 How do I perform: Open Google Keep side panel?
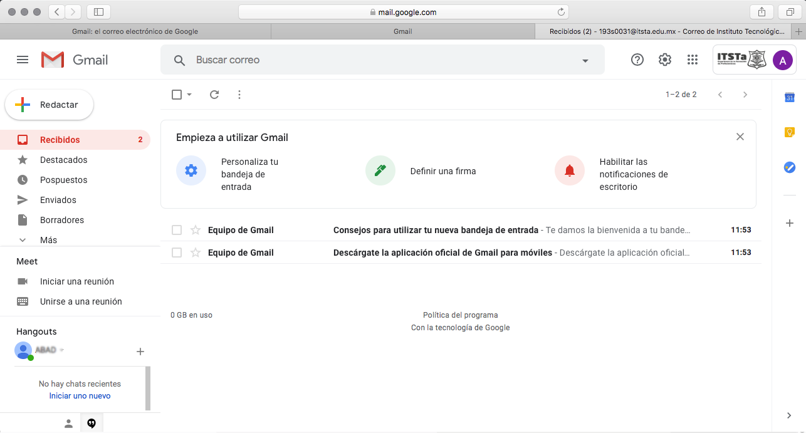[x=790, y=132]
